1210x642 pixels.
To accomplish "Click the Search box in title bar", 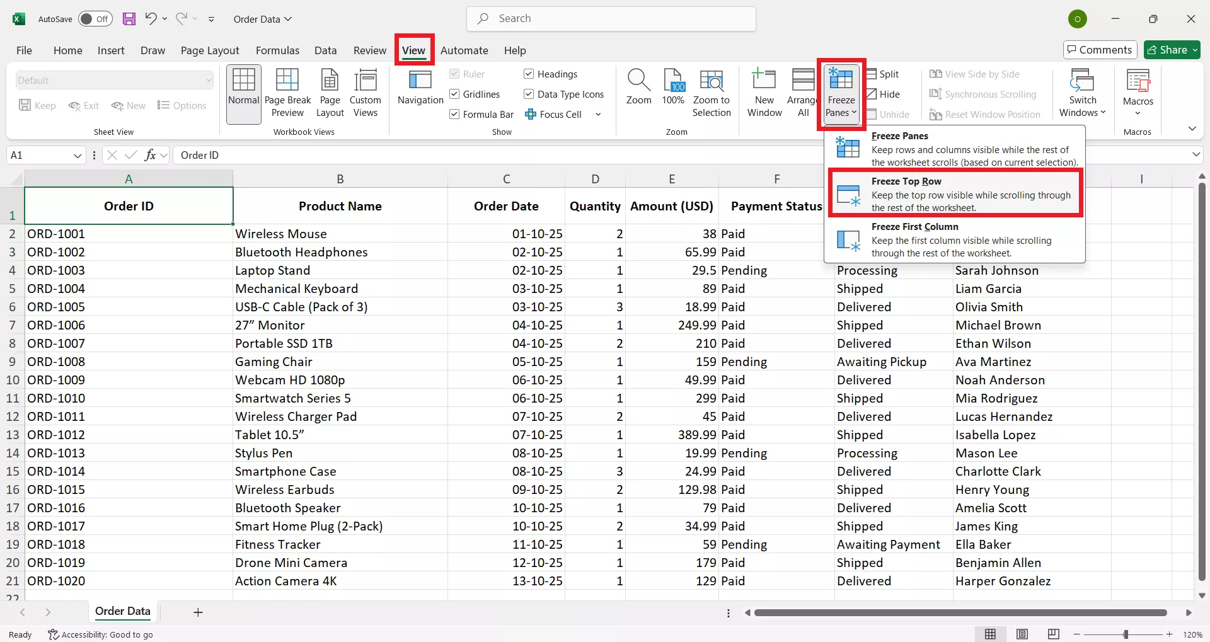I will click(x=611, y=19).
